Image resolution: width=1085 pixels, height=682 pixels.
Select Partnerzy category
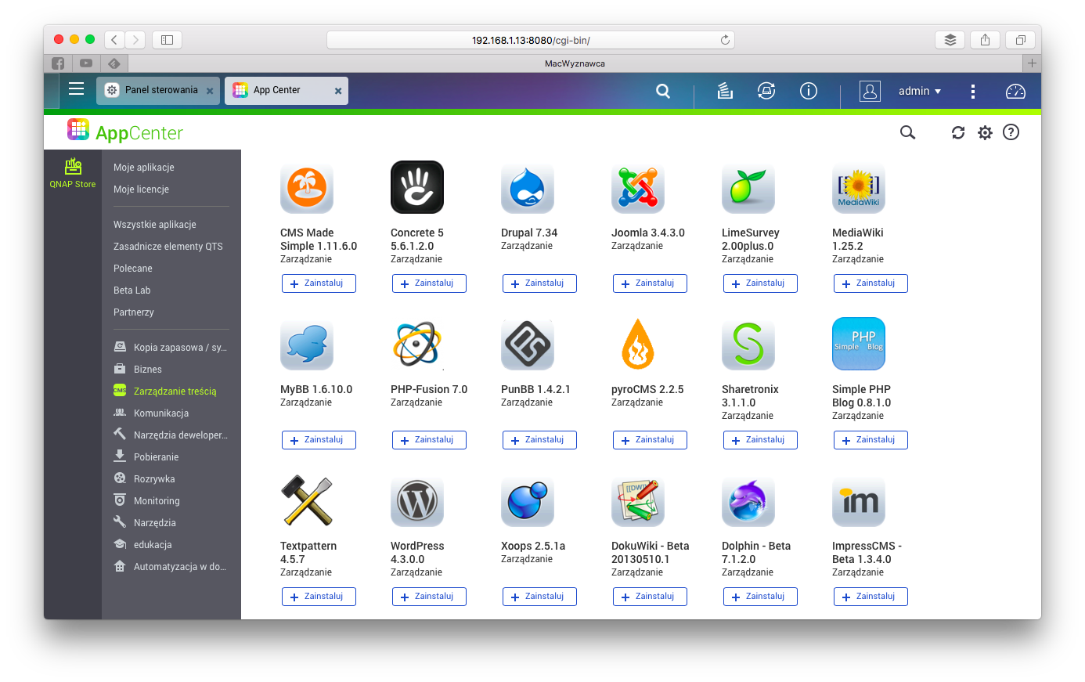pos(134,312)
